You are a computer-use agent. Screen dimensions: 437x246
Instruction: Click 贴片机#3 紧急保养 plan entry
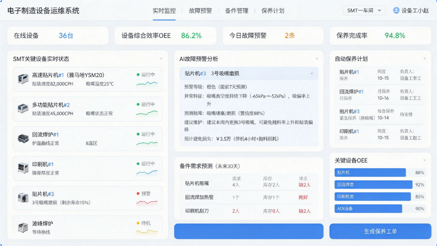[x=380, y=115]
